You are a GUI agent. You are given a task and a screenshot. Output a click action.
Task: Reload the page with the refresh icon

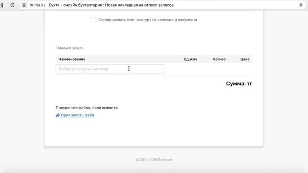click(x=13, y=5)
